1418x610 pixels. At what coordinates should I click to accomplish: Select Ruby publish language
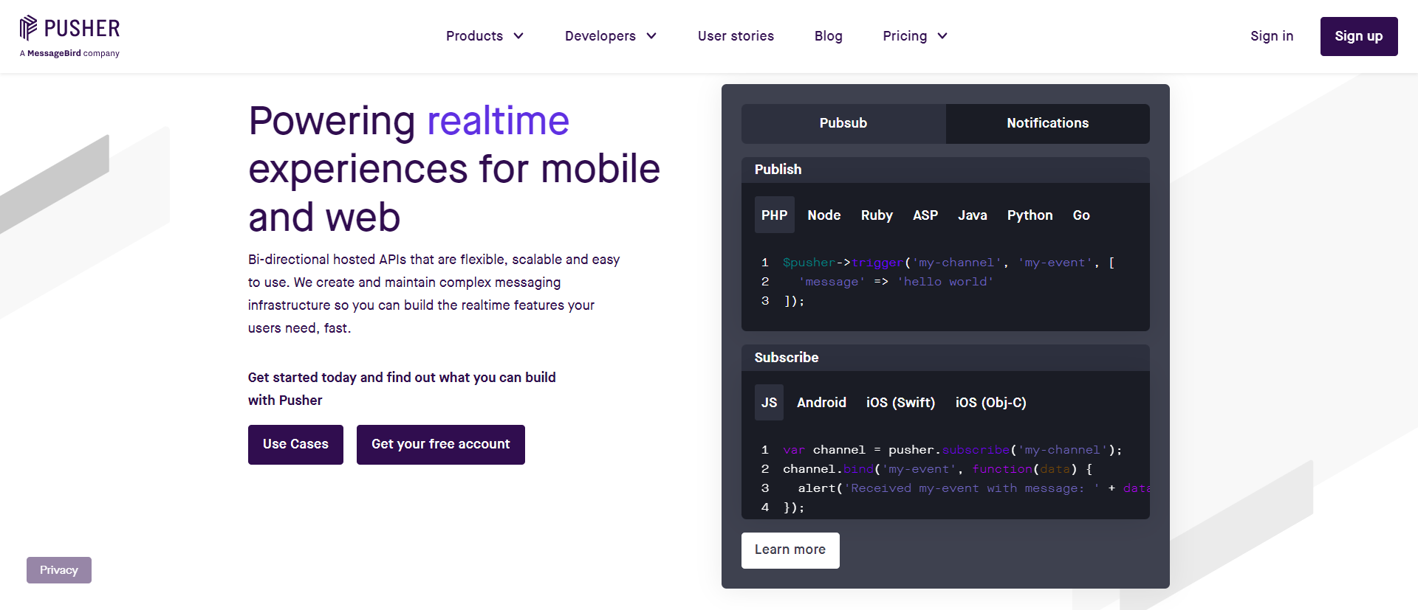[x=877, y=215]
